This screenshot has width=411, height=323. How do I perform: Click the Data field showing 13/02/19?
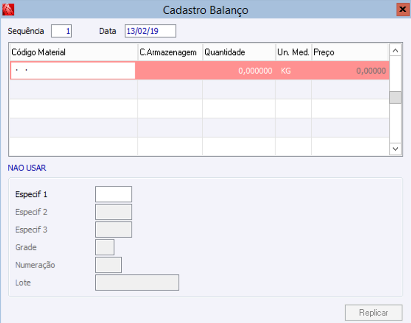150,31
